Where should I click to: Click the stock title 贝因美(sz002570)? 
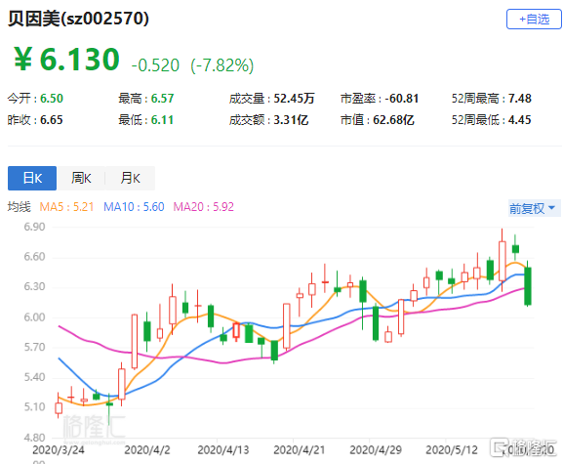pyautogui.click(x=78, y=19)
